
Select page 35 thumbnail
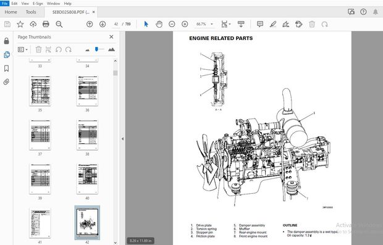pyautogui.click(x=40, y=91)
